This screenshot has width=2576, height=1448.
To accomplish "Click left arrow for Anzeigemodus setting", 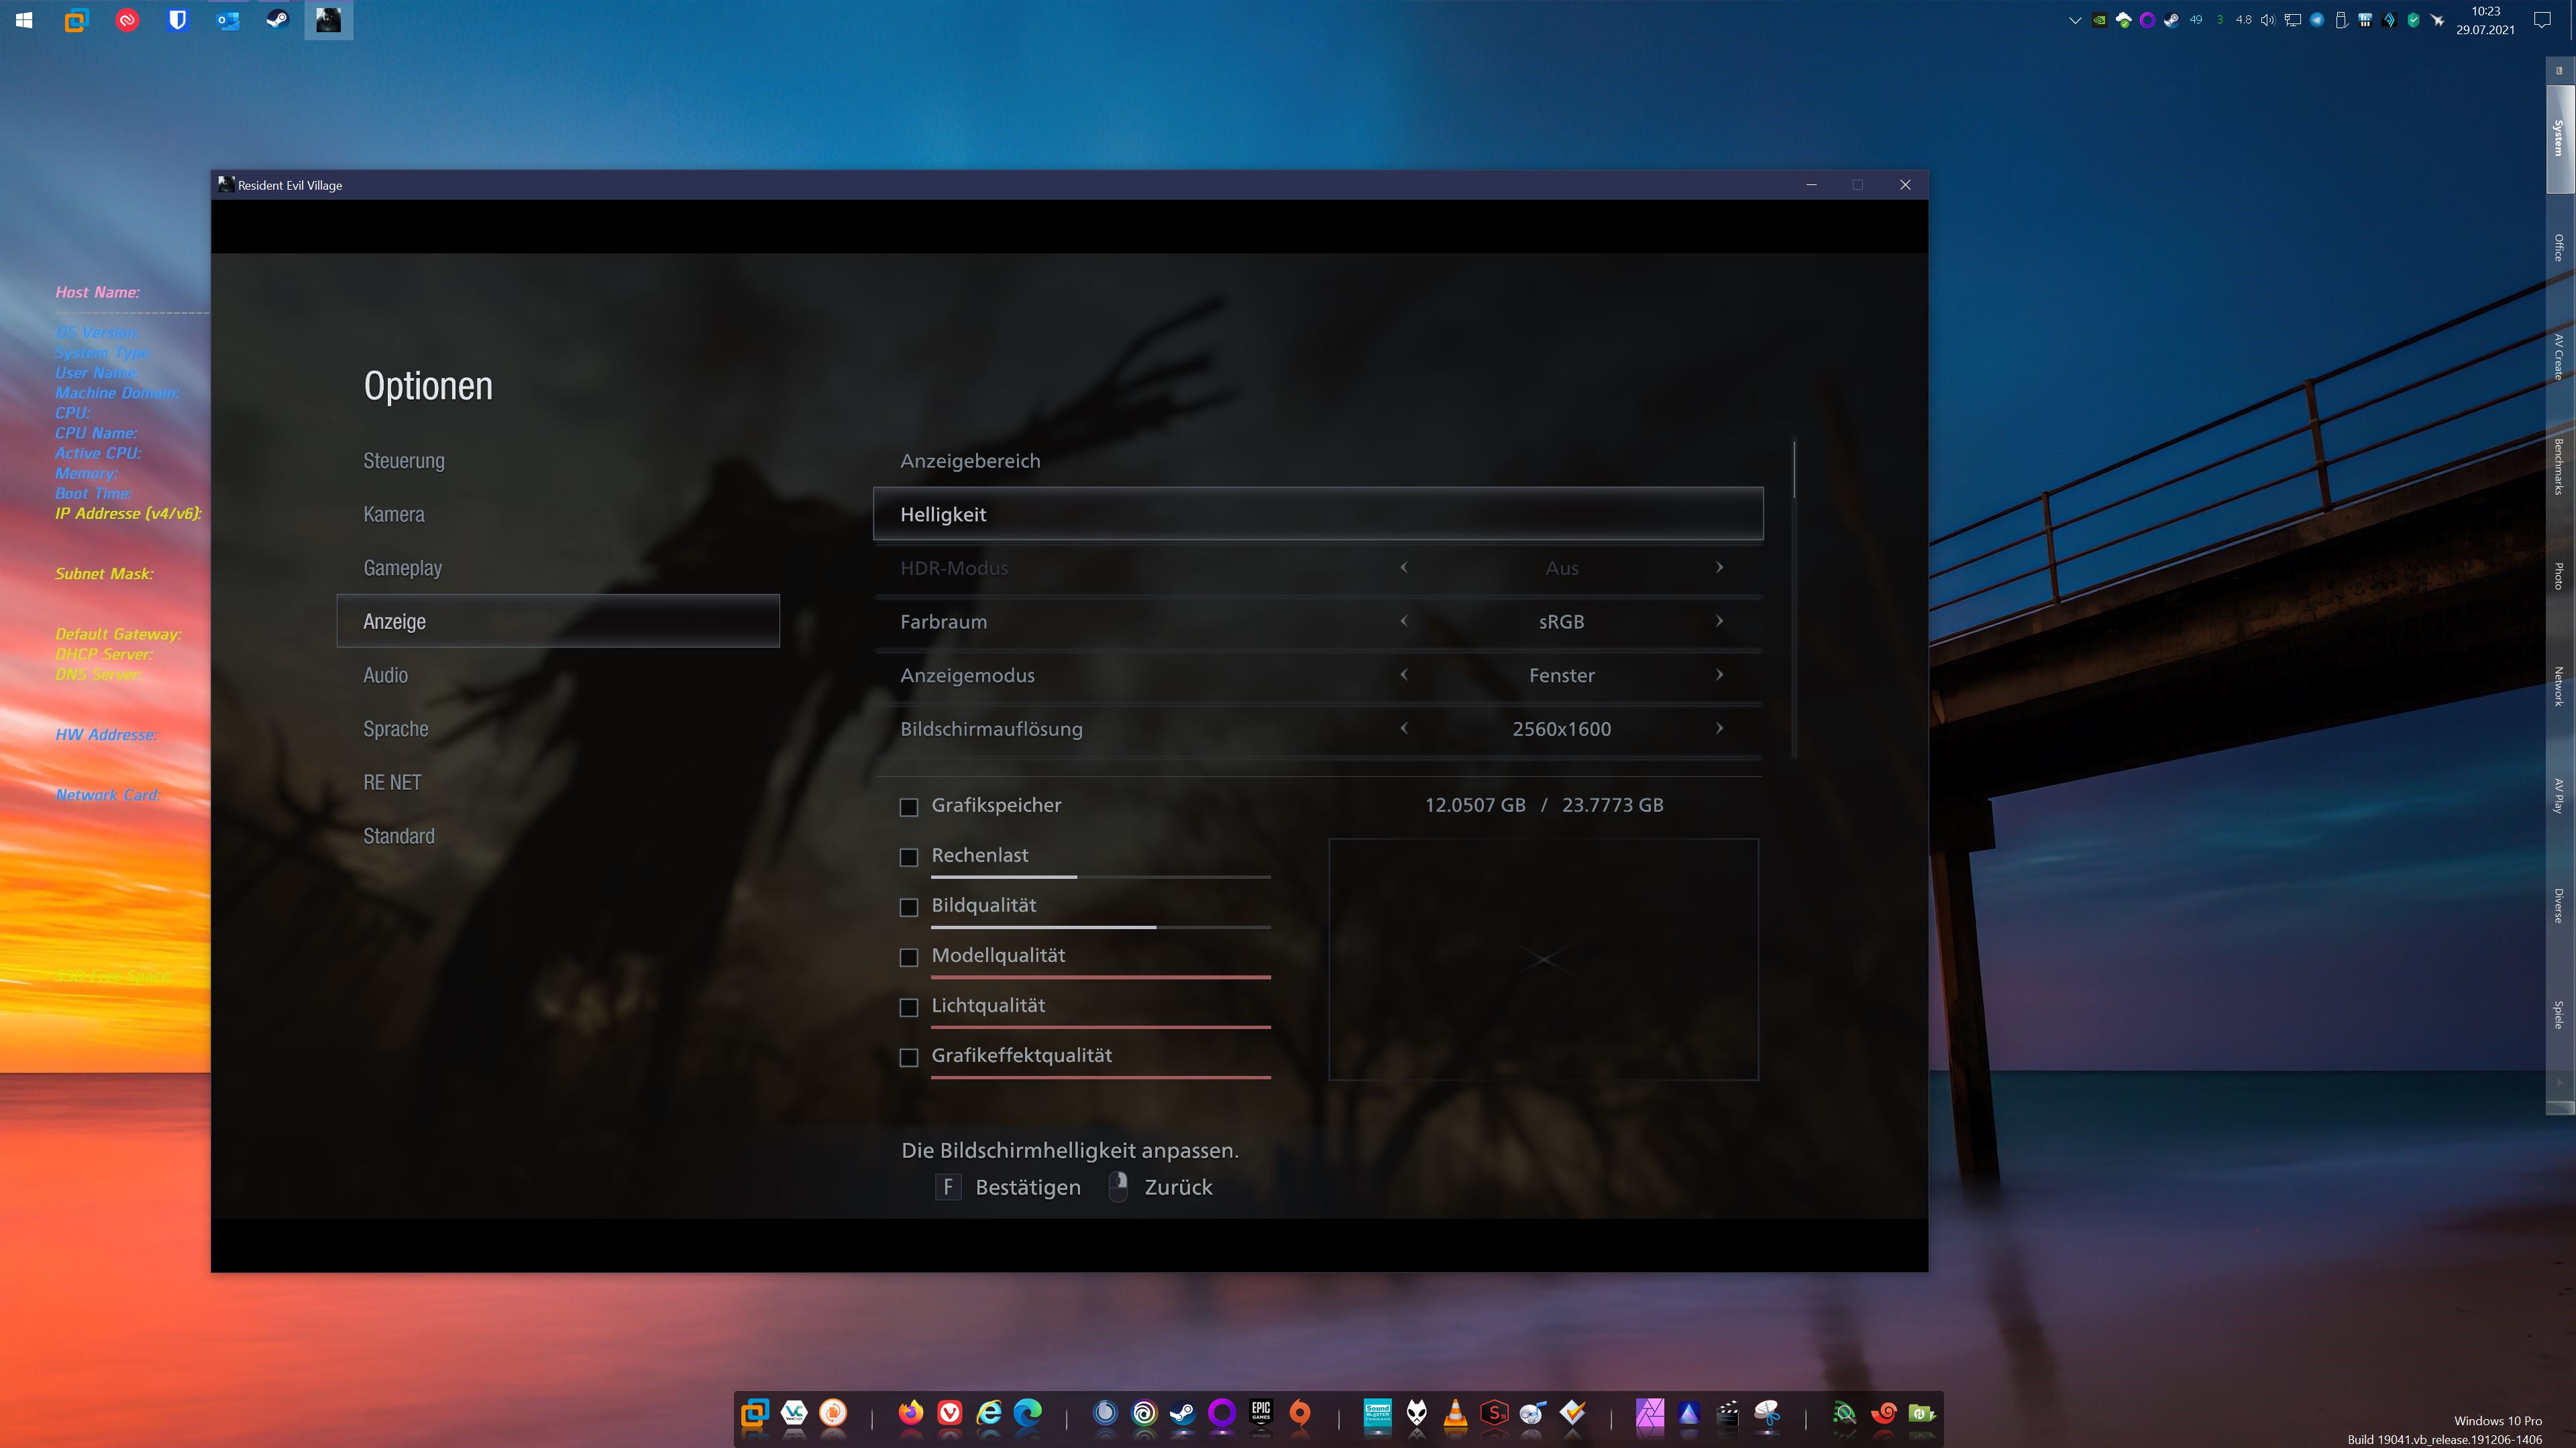I will click(x=1404, y=674).
